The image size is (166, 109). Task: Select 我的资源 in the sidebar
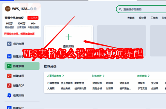pyautogui.click(x=19, y=44)
